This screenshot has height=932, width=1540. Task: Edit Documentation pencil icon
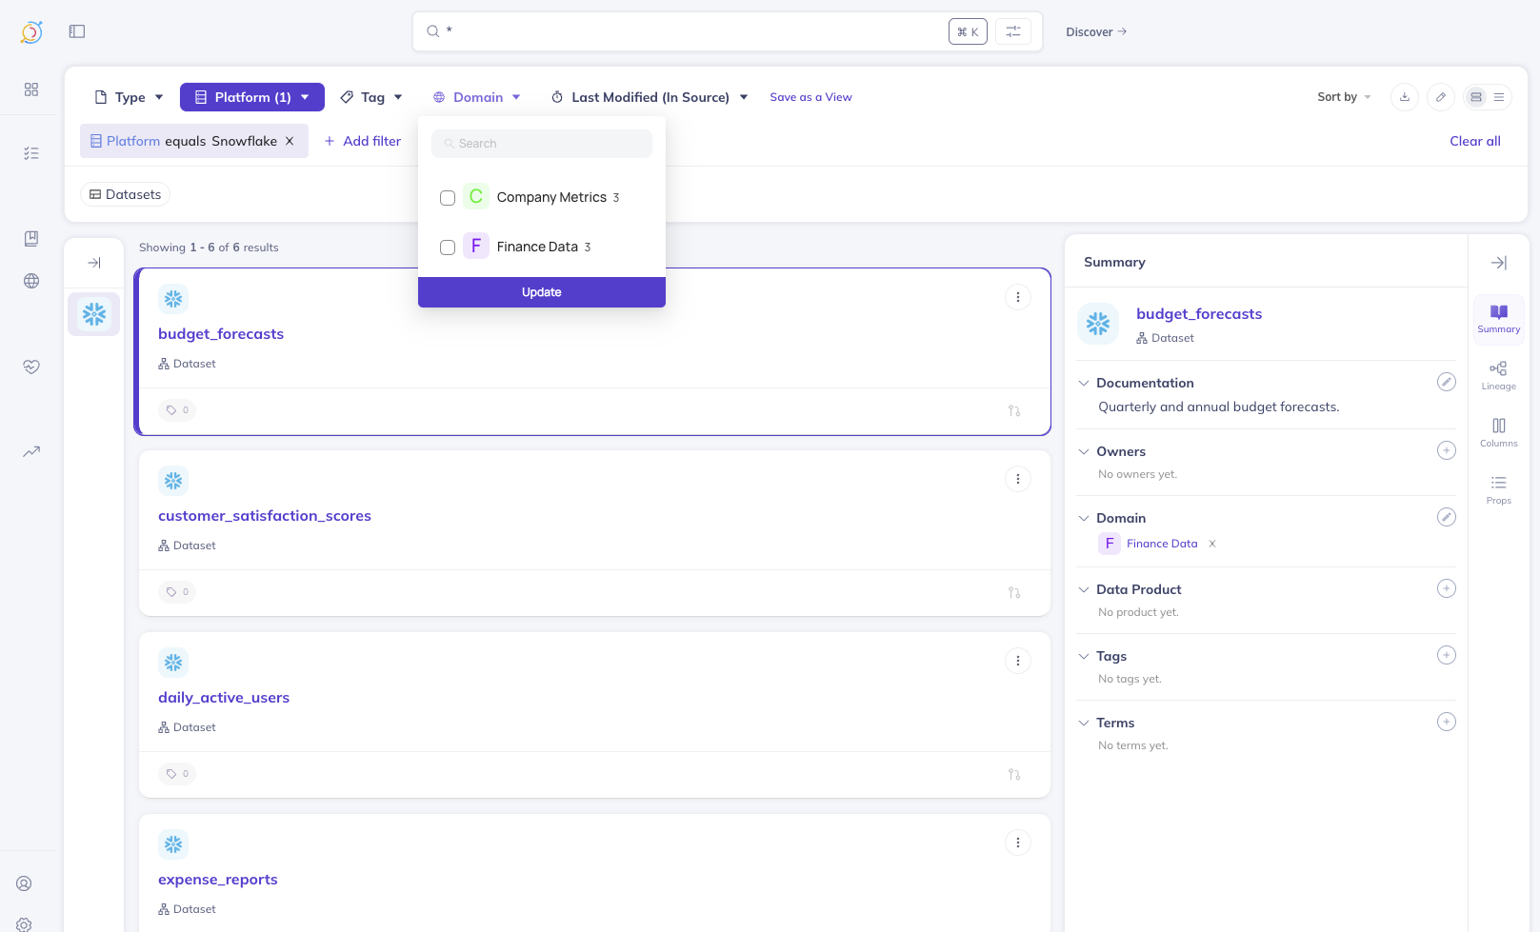(1447, 382)
